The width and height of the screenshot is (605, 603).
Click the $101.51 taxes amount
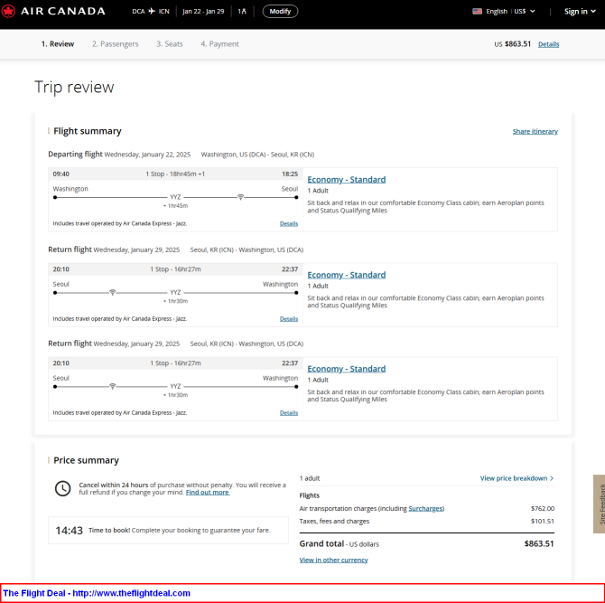point(543,522)
